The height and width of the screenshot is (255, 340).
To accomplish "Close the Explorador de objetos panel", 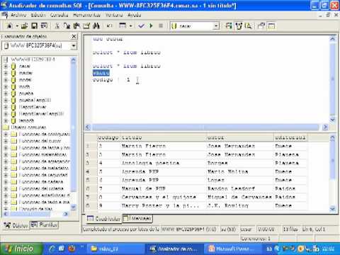I will click(x=74, y=36).
